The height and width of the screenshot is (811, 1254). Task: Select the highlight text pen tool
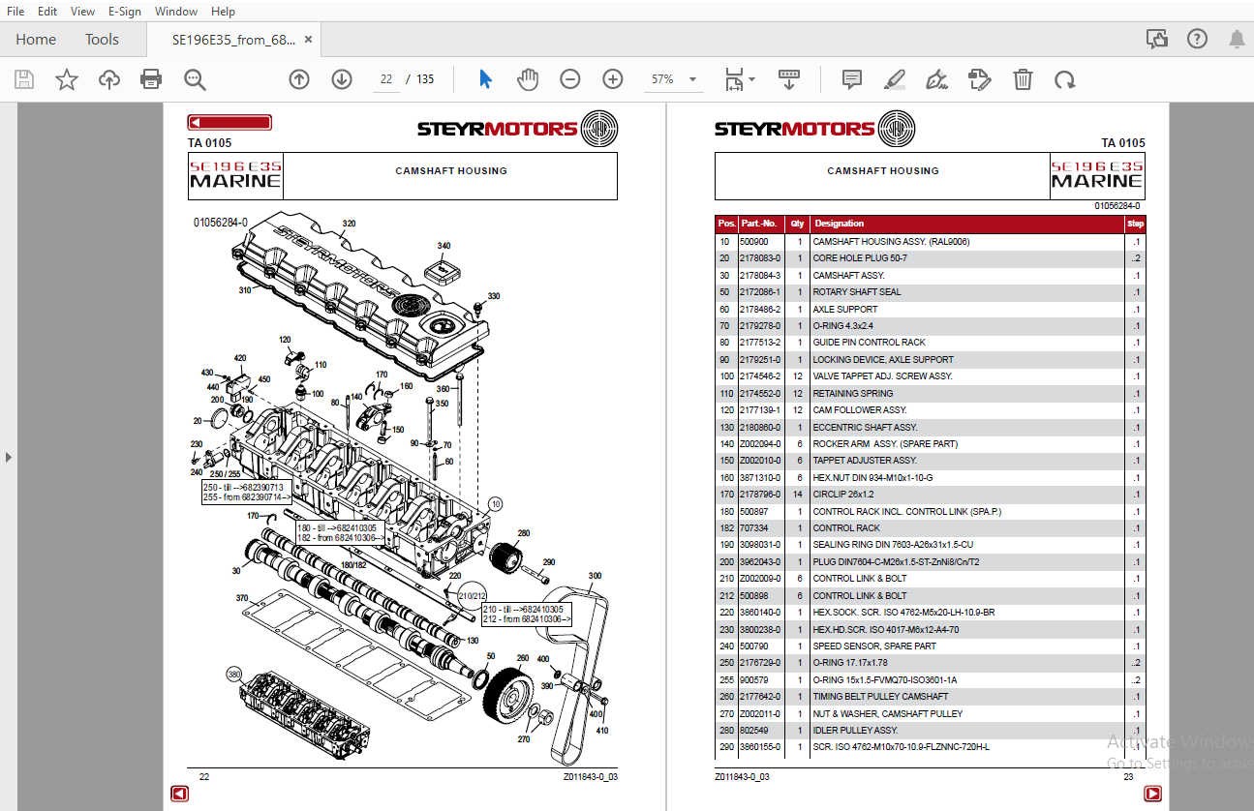pos(894,79)
